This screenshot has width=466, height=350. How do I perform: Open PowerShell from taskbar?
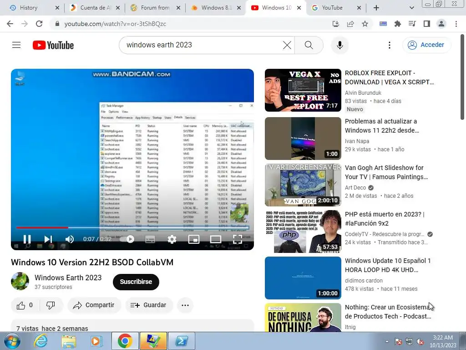click(181, 341)
